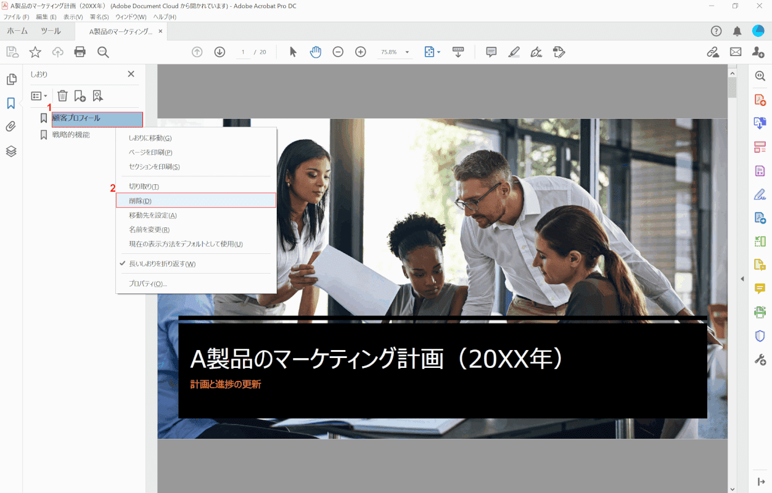This screenshot has width=772, height=493.
Task: Click the zoom out minus icon
Action: click(x=338, y=52)
